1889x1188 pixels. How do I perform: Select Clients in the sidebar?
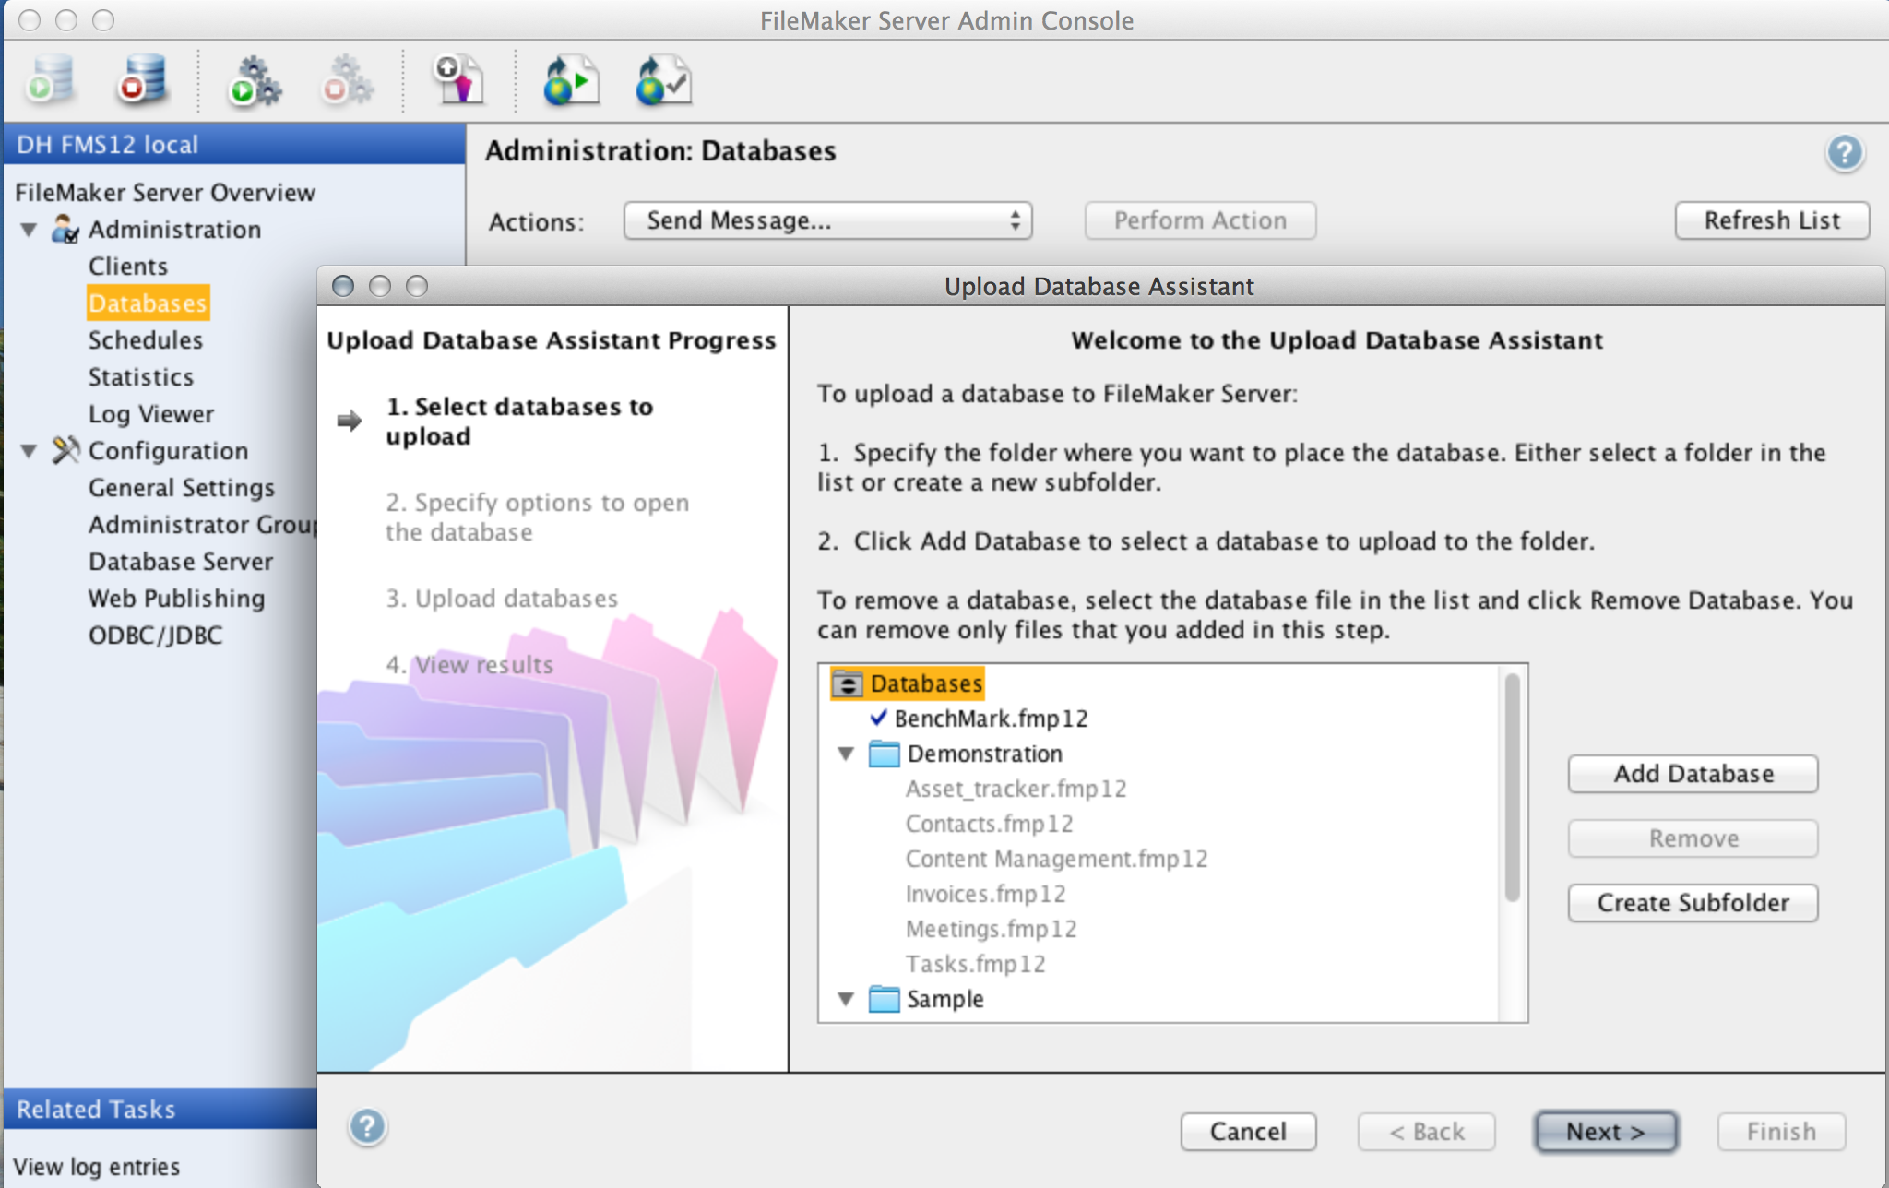[x=128, y=267]
